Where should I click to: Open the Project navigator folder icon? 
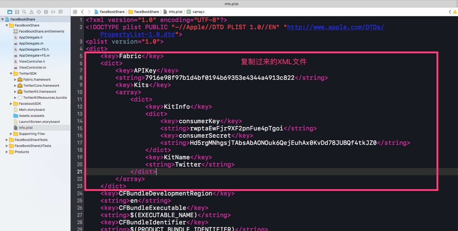[10, 12]
